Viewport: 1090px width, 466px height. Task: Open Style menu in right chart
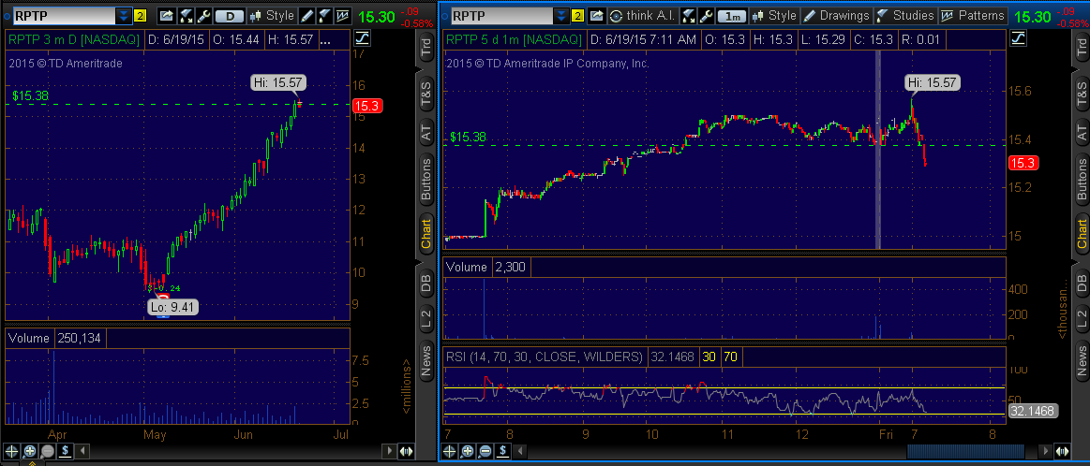tap(774, 15)
